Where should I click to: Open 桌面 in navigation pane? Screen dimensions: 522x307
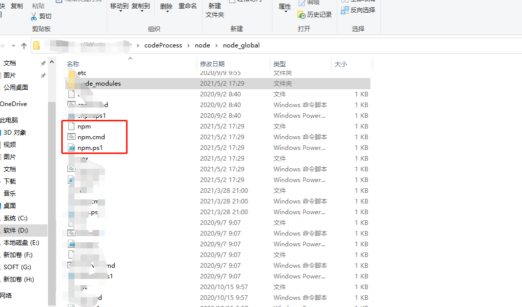click(x=10, y=206)
